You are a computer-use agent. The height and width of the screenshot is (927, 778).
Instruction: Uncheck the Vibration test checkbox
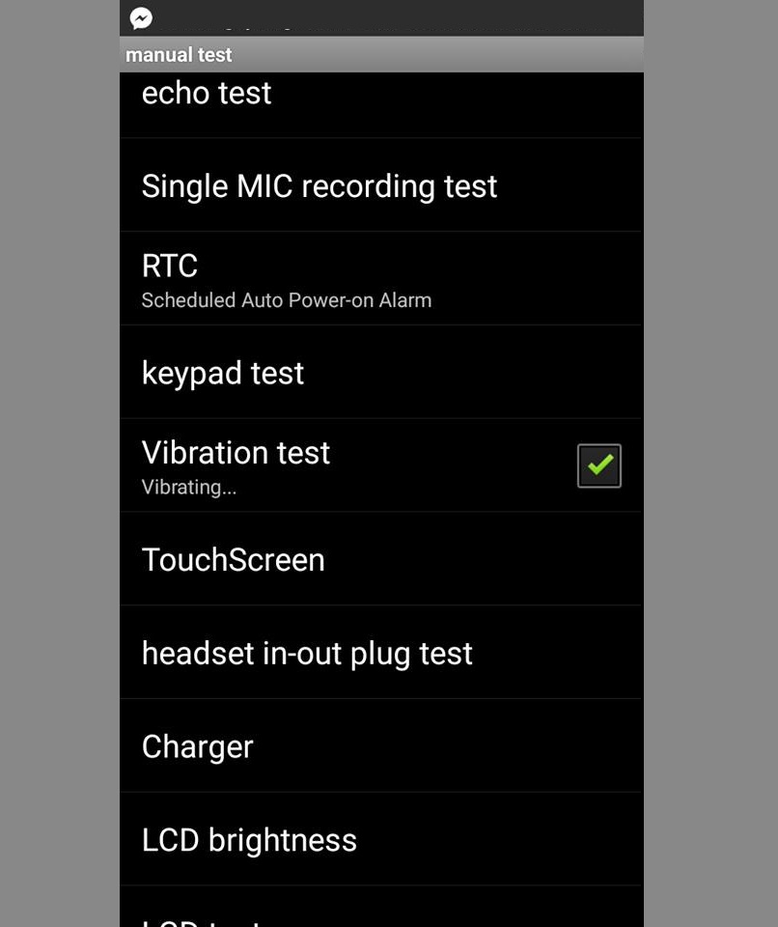[x=598, y=465]
